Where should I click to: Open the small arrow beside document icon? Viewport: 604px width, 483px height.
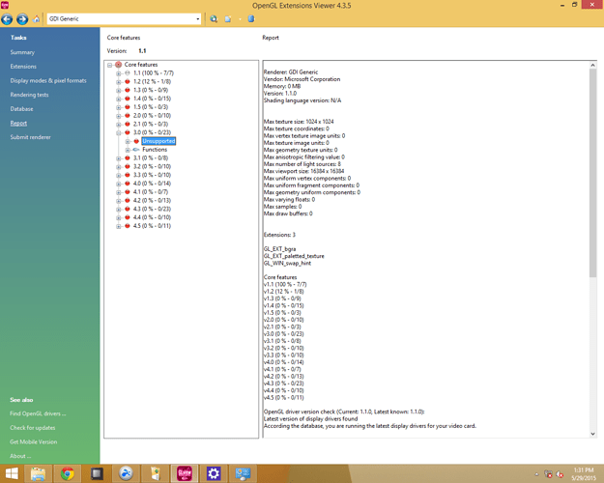(240, 19)
